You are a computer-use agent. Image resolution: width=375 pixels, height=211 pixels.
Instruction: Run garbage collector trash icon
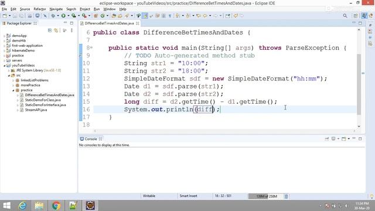pos(286,196)
